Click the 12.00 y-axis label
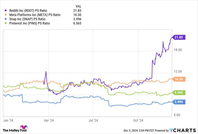This screenshot has height=134, width=198. tap(178, 72)
